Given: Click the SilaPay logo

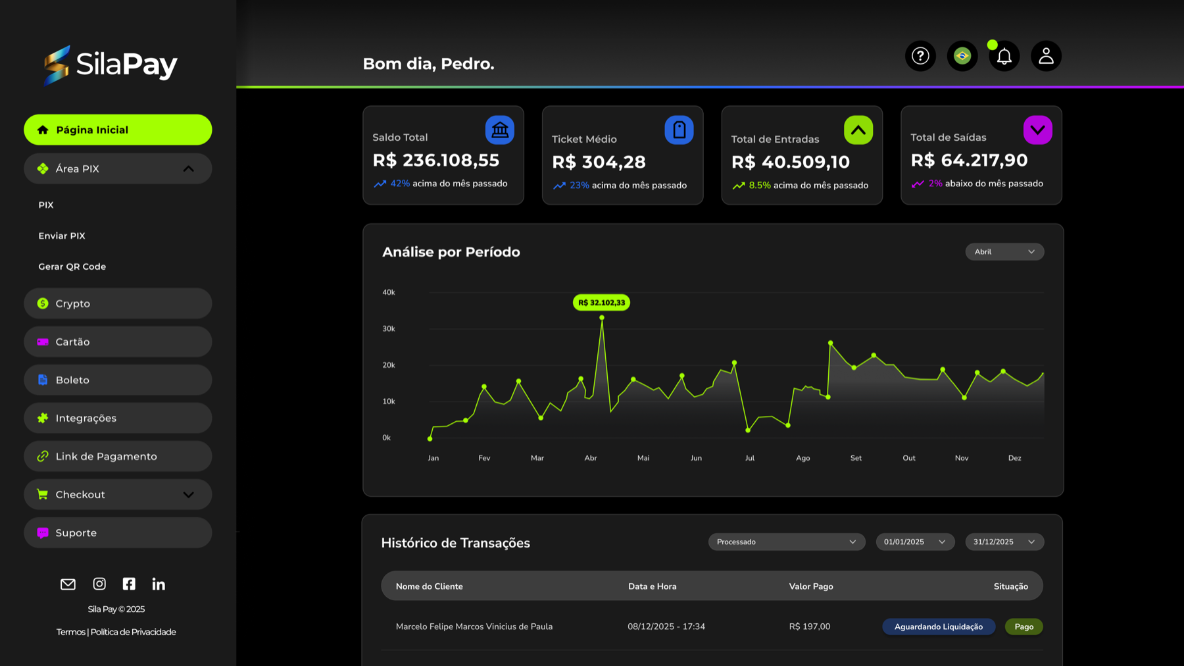Looking at the screenshot, I should (x=111, y=64).
